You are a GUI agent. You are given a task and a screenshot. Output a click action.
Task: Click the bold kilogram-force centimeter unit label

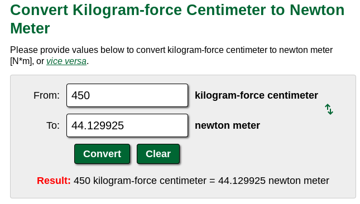(256, 95)
